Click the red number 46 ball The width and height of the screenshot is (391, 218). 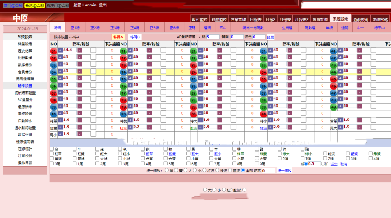(334, 87)
